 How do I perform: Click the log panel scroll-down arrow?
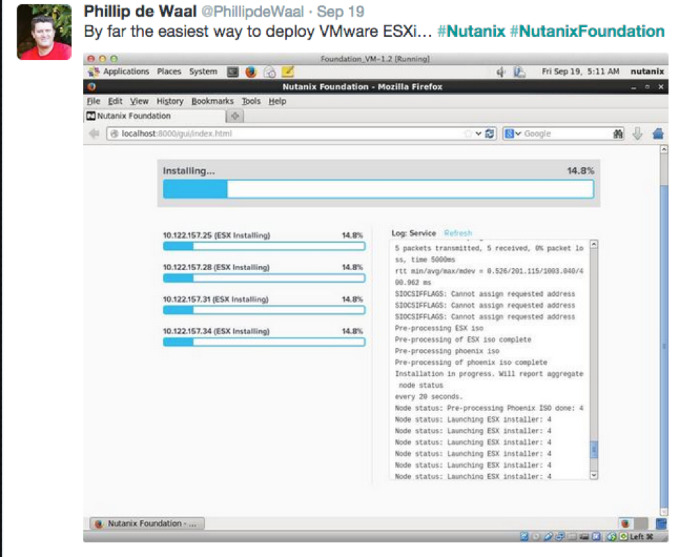(594, 476)
